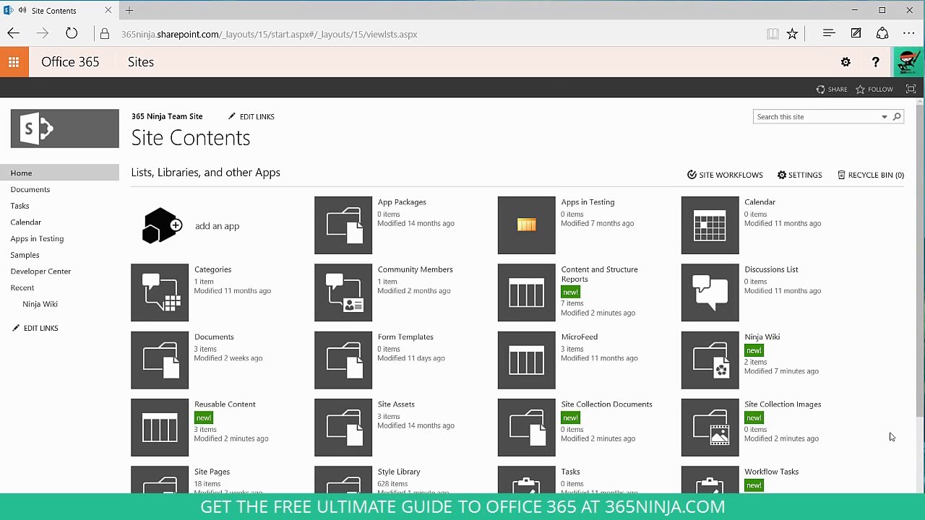Open the Discussions List icon
This screenshot has width=925, height=520.
(710, 292)
